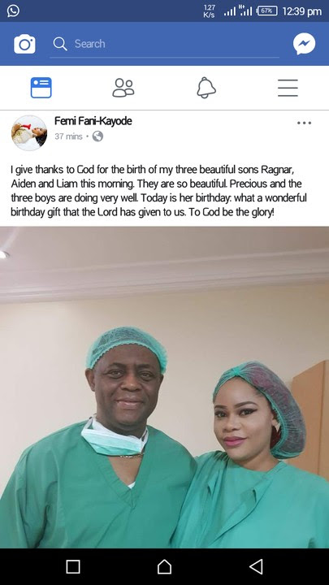
Task: Open the notifications bell tab
Action: coord(206,88)
